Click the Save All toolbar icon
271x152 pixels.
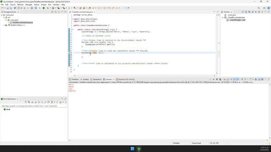tap(11, 8)
